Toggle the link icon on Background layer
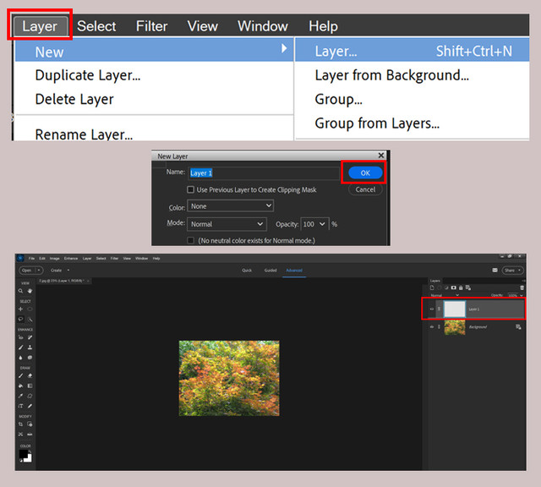The height and width of the screenshot is (487, 541). pyautogui.click(x=439, y=327)
